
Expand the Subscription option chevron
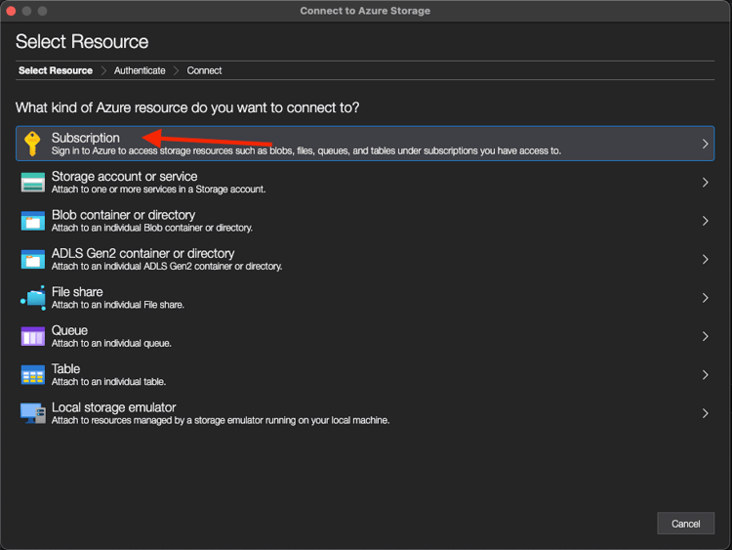(705, 144)
